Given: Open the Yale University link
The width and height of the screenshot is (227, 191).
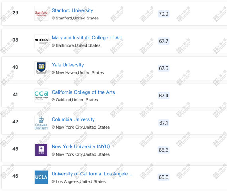Looking at the screenshot, I should pos(68,65).
